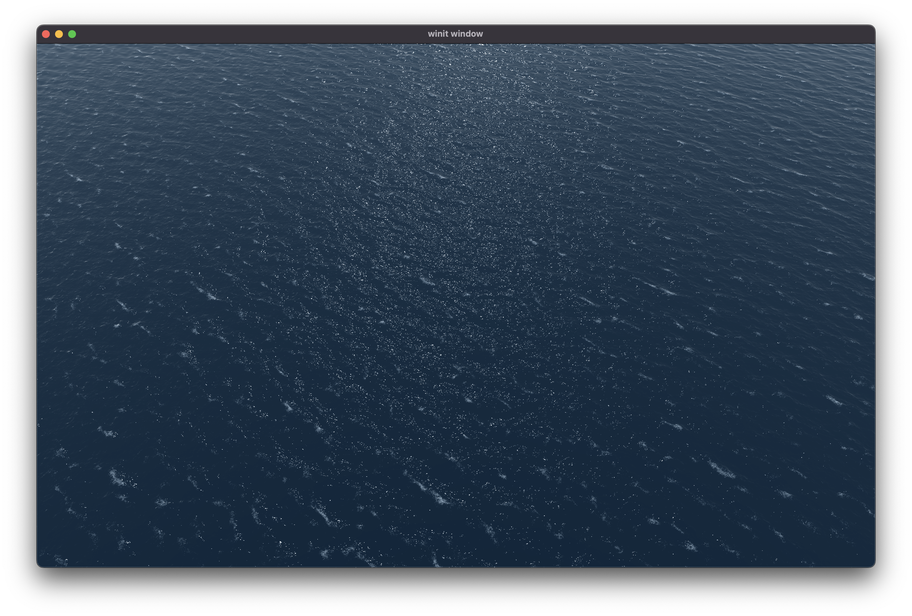Click title bar between green button and title
The image size is (912, 616).
coord(251,34)
